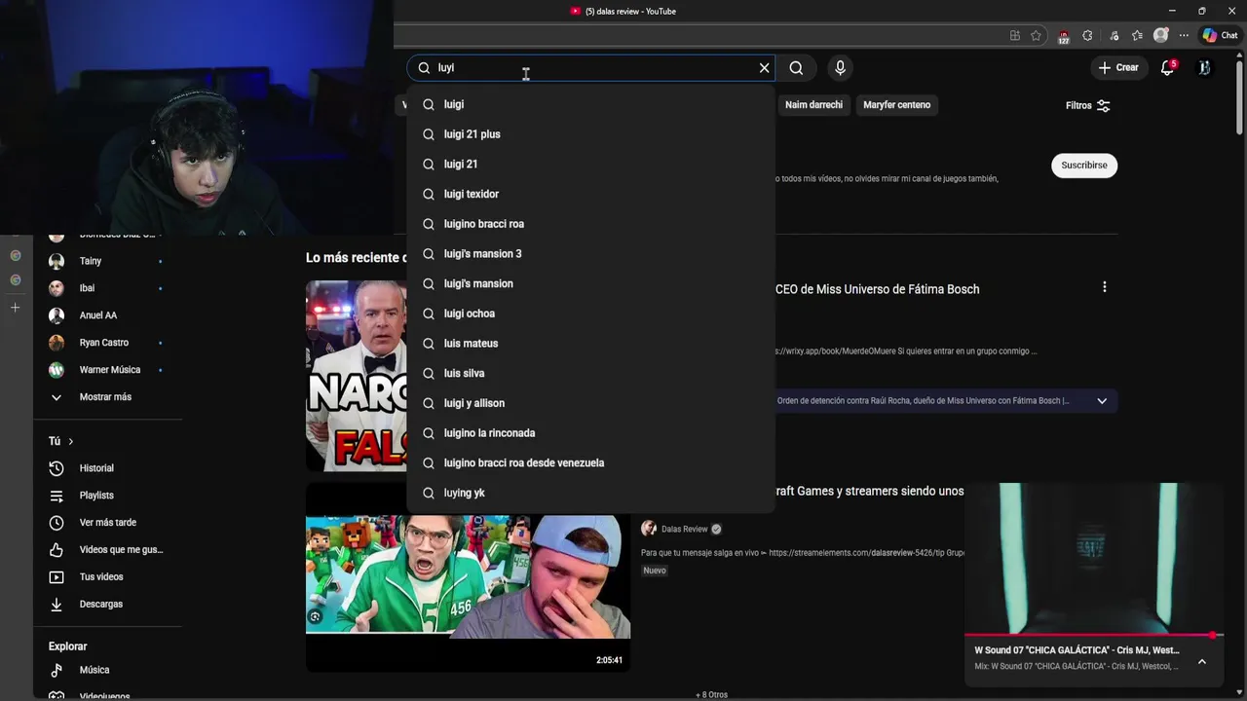Viewport: 1247px width, 701px height.
Task: Open the 'Tú' section chevron
Action: pos(70,442)
